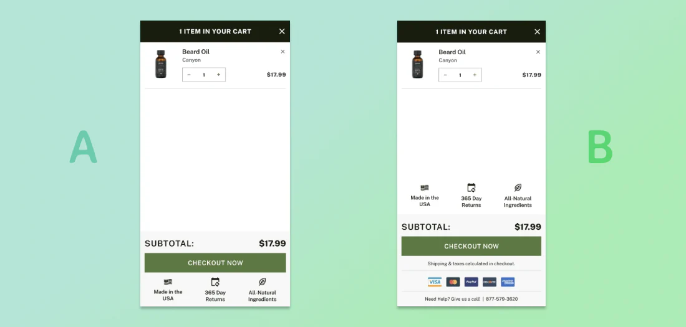Decrease quantity with minus in cart B
The width and height of the screenshot is (686, 327).
445,75
